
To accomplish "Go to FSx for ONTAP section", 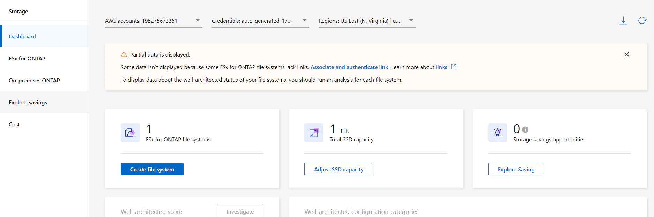I will point(45,58).
